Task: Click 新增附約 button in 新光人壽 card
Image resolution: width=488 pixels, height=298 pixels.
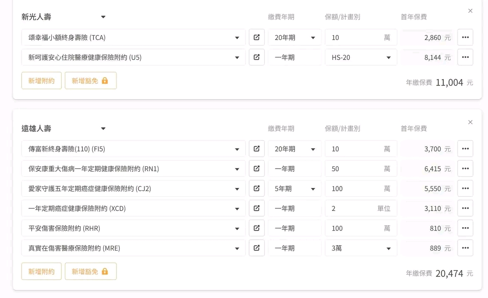Action: point(41,81)
